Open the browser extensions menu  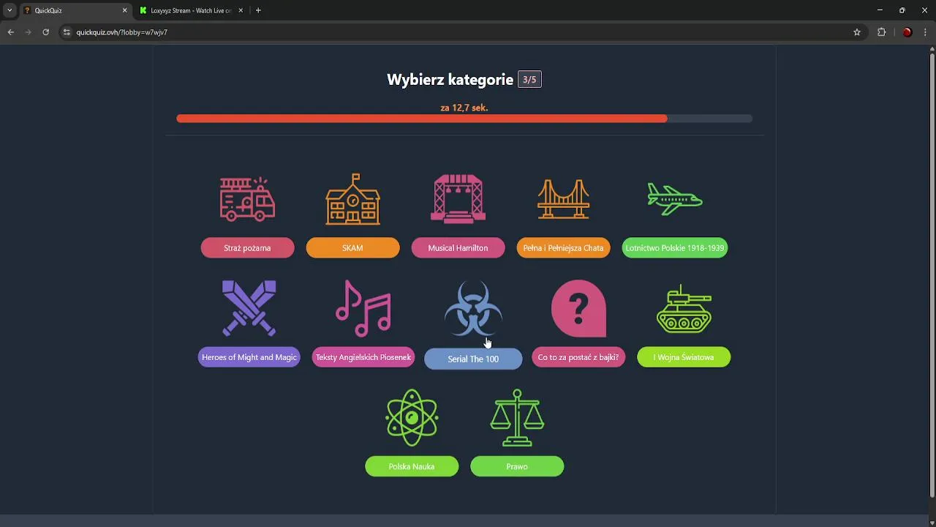881,32
